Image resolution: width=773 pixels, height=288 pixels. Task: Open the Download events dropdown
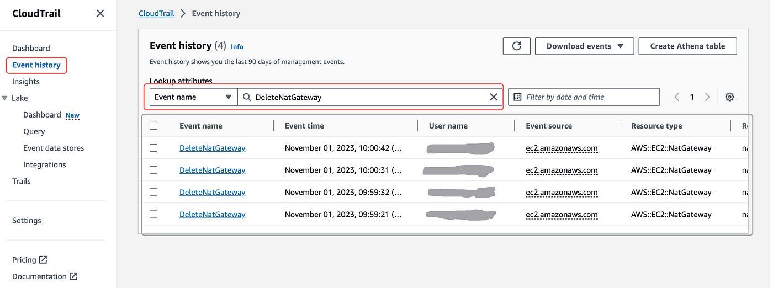[585, 46]
